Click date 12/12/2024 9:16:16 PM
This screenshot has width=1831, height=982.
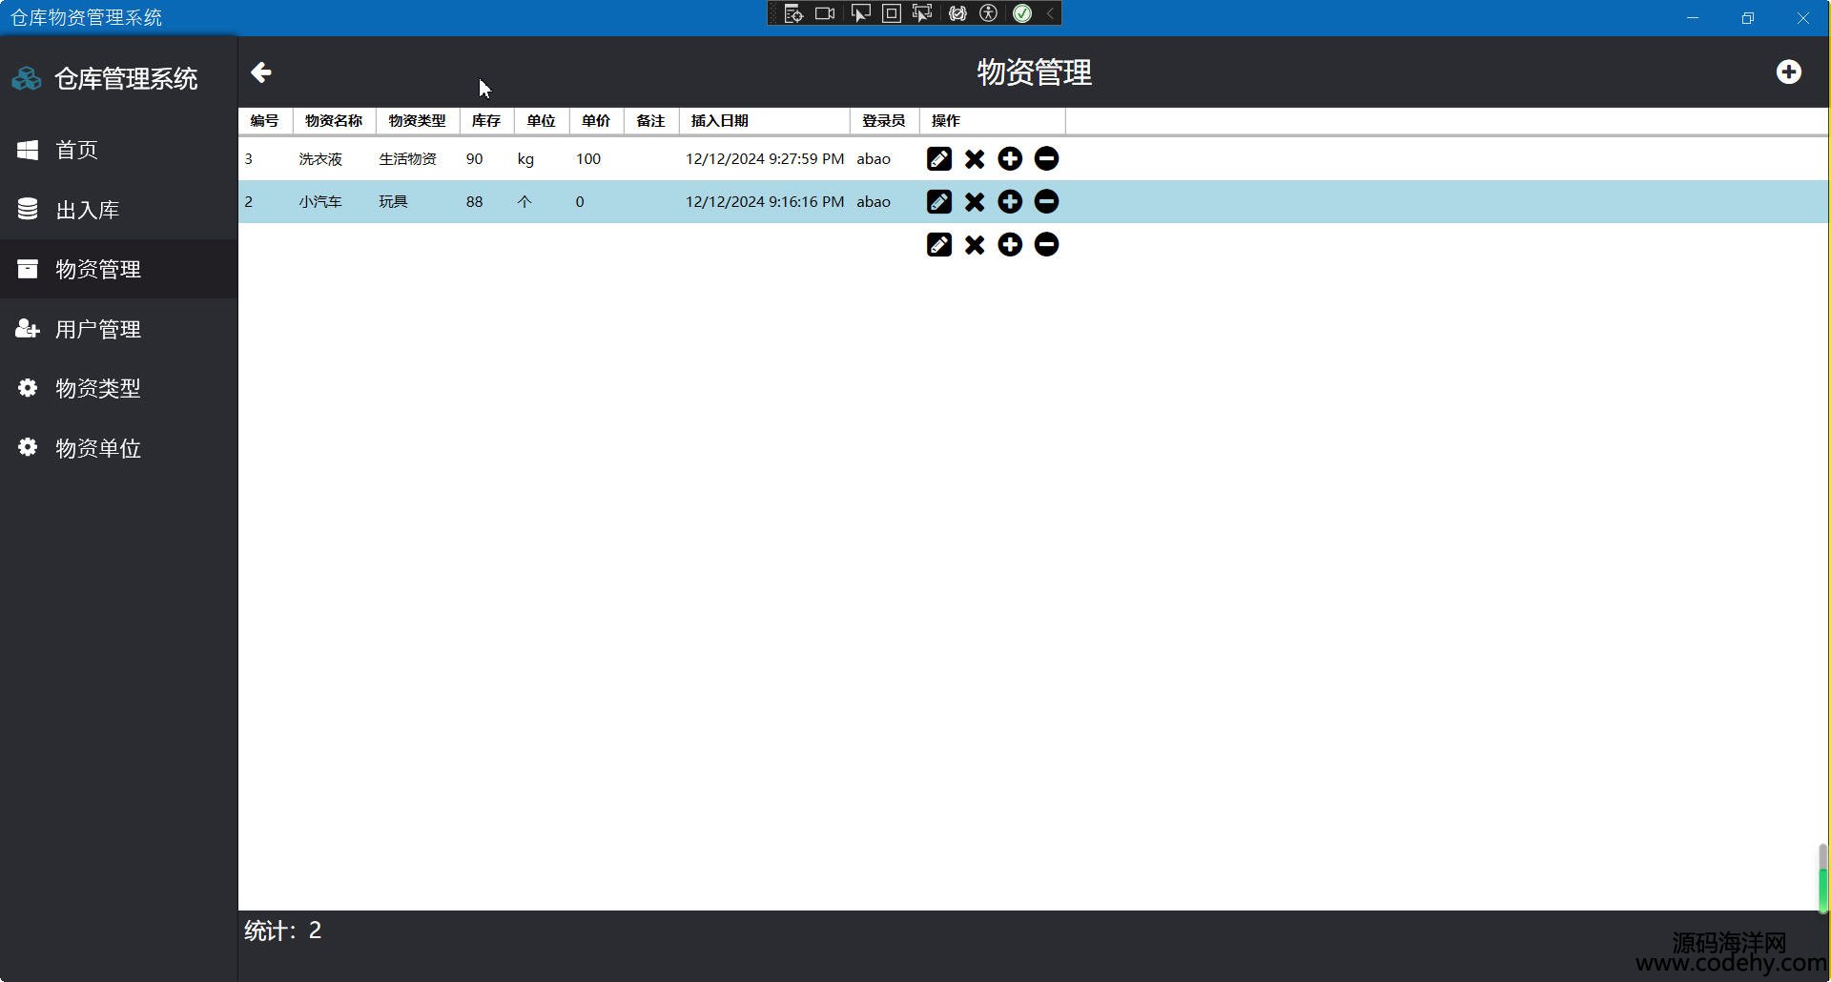[x=765, y=202]
